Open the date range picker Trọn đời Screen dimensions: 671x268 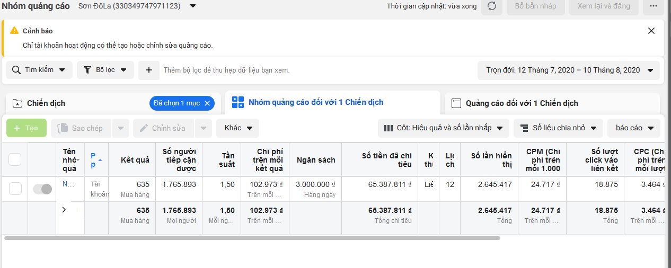569,70
